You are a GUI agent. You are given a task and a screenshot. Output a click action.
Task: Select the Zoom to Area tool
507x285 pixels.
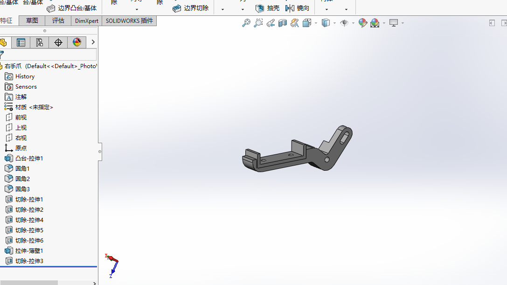(x=258, y=23)
